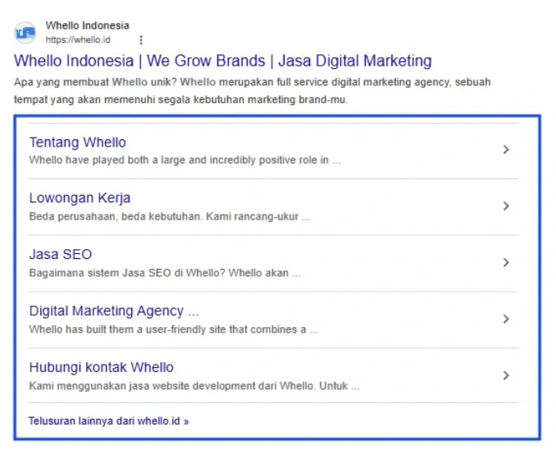Click the Whello favicon logo

[x=25, y=33]
